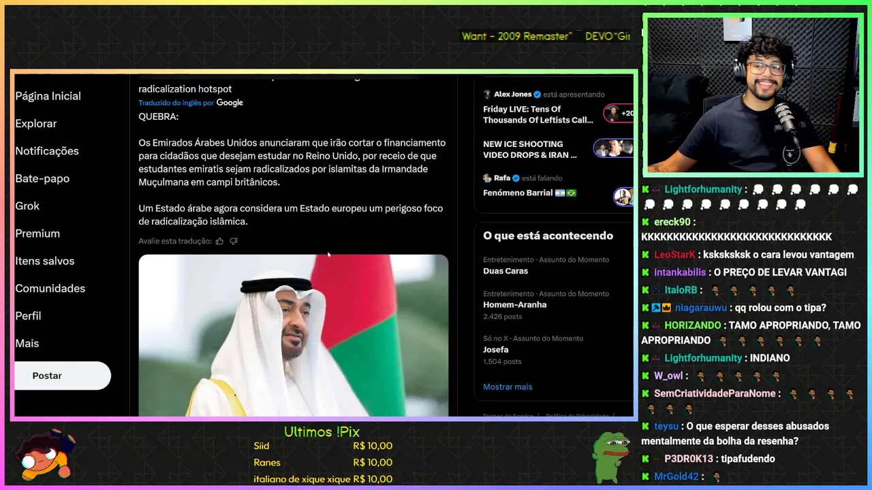
Task: Click teysu's chat message
Action: (735, 434)
